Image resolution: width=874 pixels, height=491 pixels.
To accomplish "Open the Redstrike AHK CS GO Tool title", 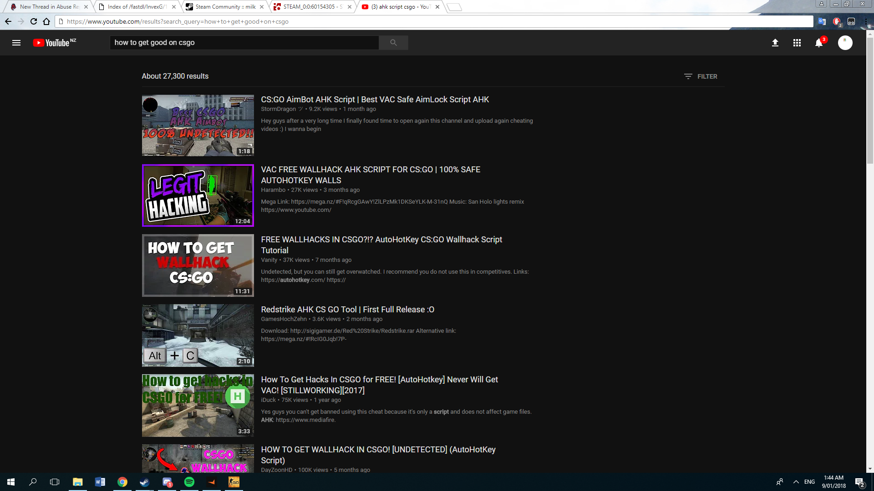I will coord(347,310).
